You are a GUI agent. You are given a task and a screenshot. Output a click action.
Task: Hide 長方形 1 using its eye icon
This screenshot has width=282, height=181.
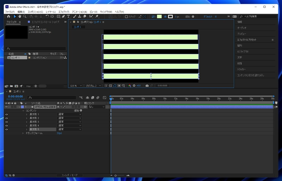point(6,114)
